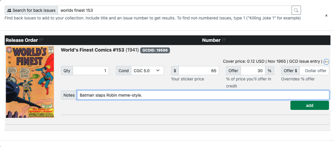
Task: Click the Nov 1965 release date text
Action: [277, 61]
